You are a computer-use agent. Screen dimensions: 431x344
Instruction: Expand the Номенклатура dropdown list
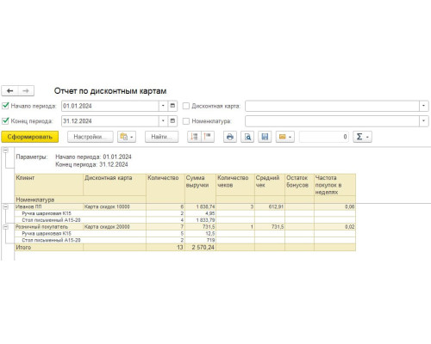[x=424, y=121]
